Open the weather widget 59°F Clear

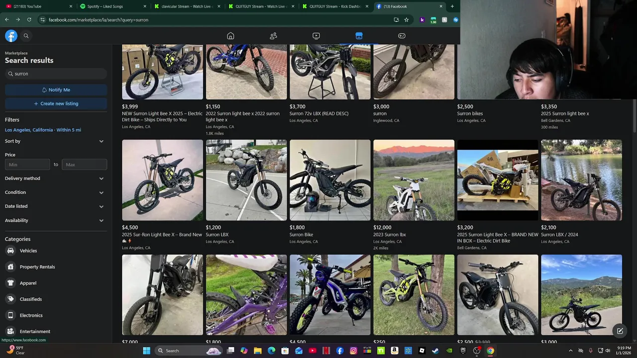point(16,351)
